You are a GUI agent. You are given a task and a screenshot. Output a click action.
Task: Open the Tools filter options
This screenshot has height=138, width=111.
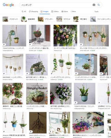[x=96, y=12]
